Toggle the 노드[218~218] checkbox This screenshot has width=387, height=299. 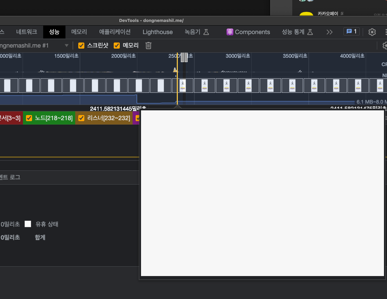click(29, 118)
